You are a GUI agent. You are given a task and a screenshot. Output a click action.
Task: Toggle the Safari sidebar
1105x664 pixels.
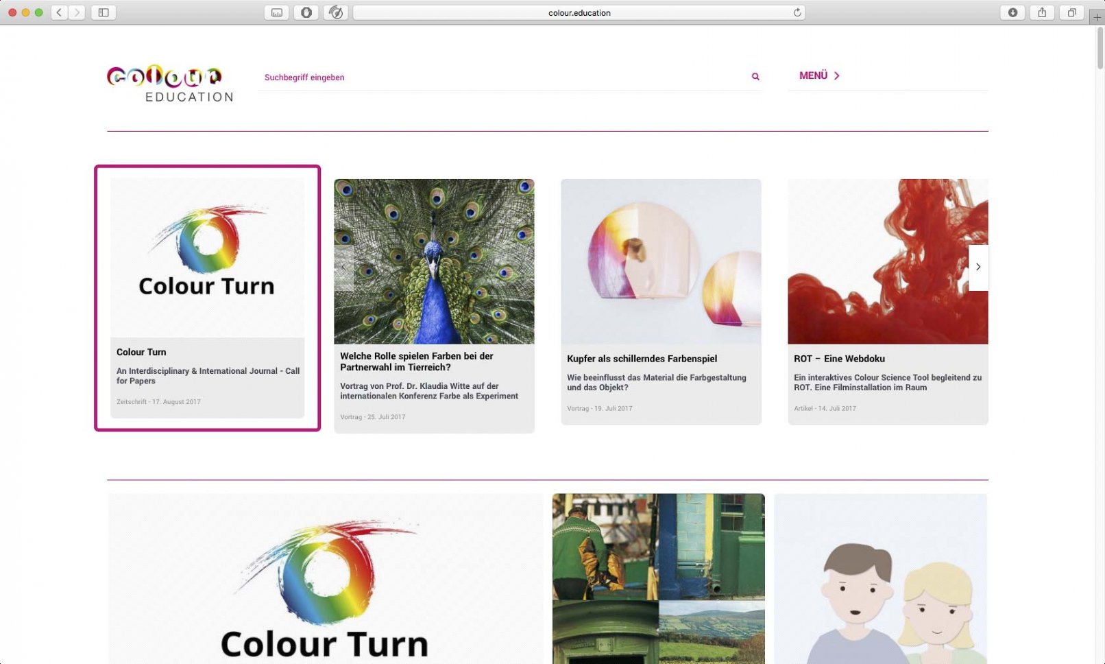tap(104, 12)
